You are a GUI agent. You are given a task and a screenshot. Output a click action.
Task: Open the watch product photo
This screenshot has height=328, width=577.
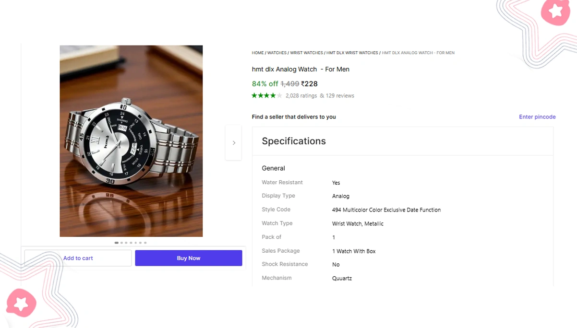click(131, 141)
